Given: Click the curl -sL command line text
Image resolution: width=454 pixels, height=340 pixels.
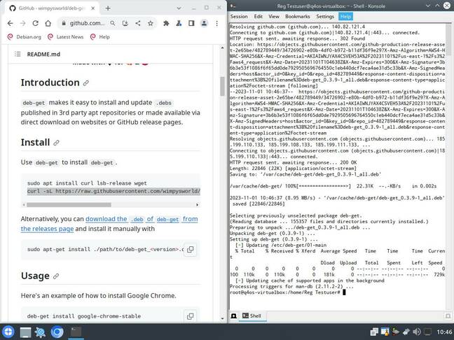Looking at the screenshot, I should pos(113,191).
